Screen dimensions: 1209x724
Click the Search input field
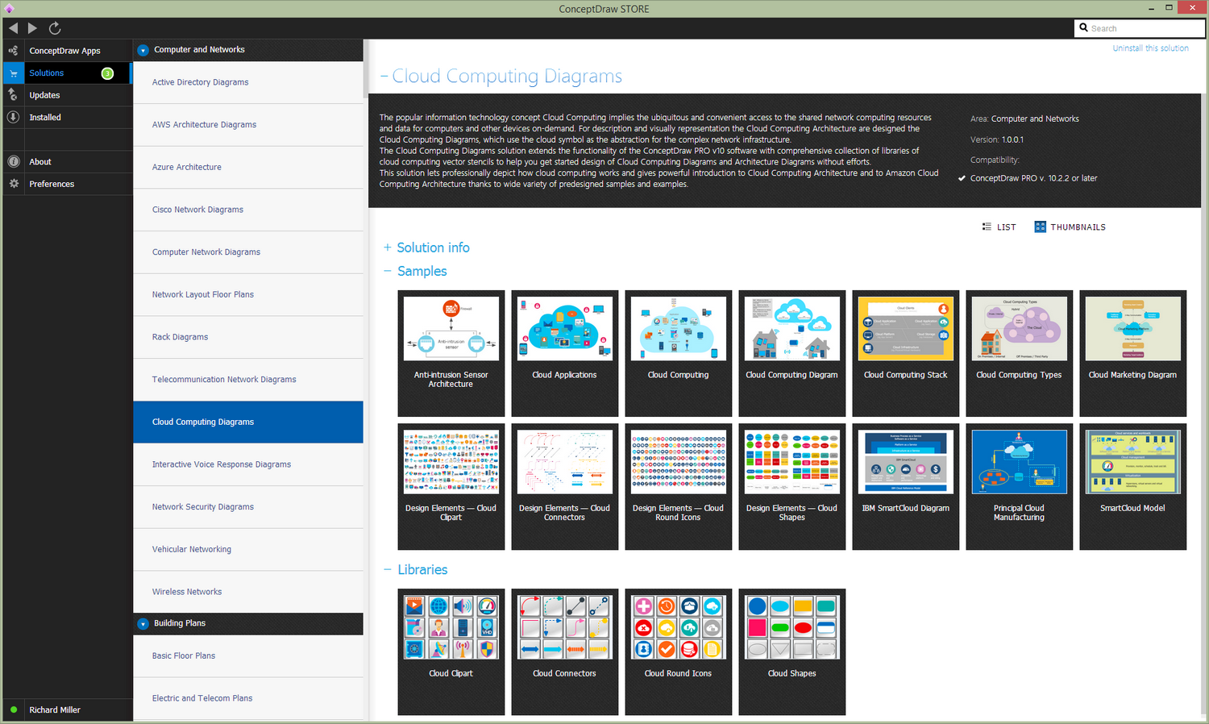tap(1140, 28)
